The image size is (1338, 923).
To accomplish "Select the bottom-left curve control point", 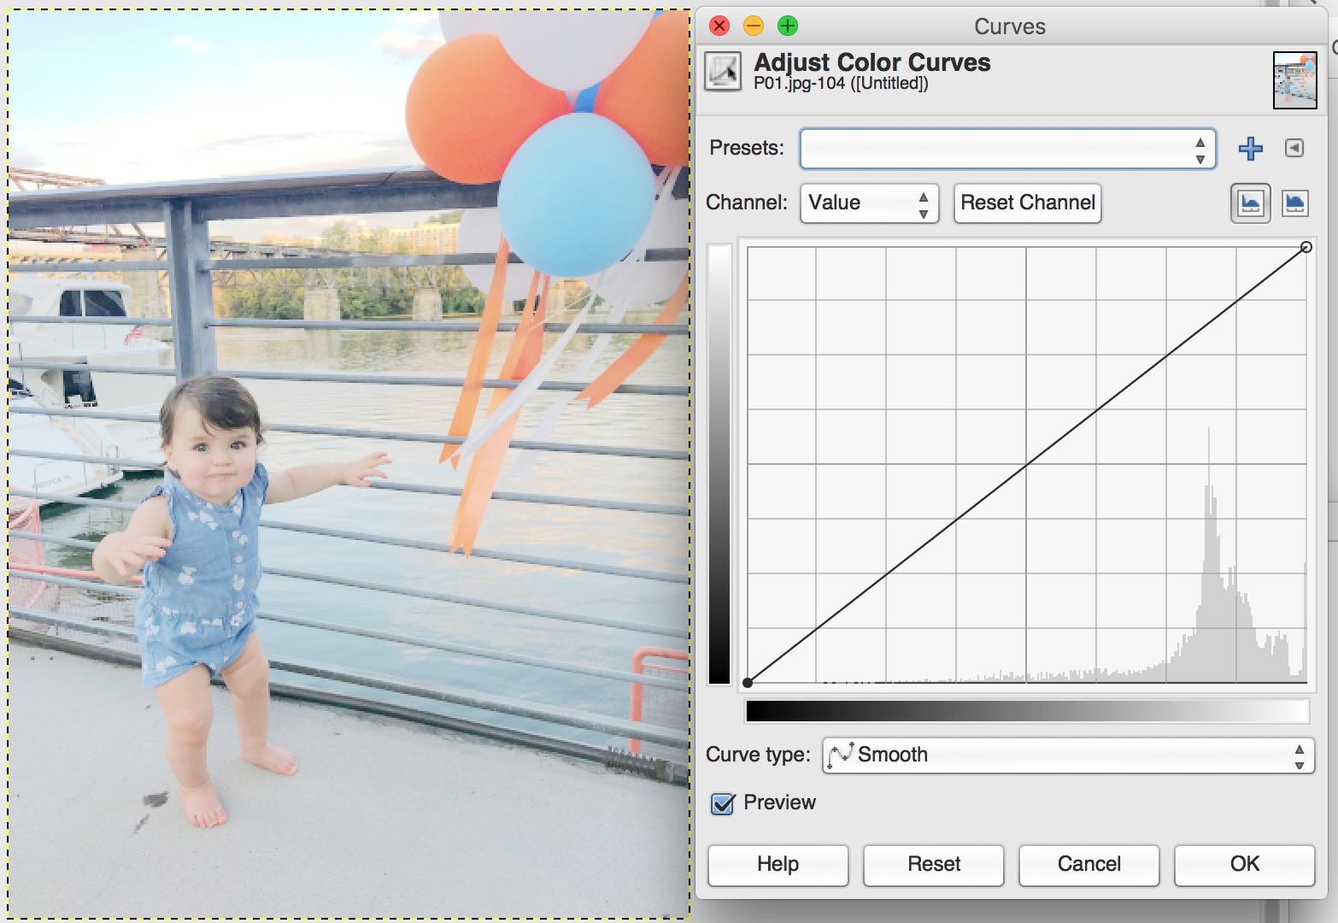I will click(748, 682).
